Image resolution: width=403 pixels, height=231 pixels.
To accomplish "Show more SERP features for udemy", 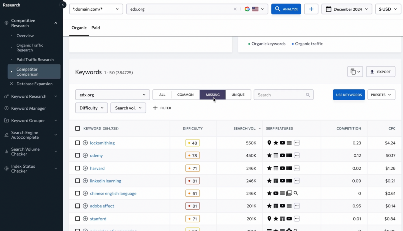I will tap(297, 155).
